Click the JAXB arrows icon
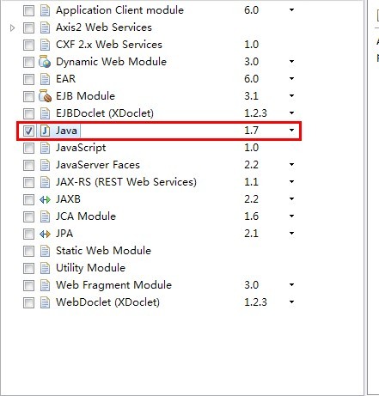This screenshot has height=396, width=379. coord(45,199)
